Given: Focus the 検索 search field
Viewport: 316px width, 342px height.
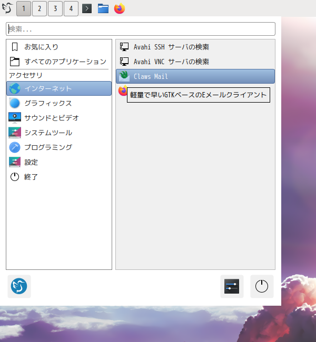Looking at the screenshot, I should [x=141, y=29].
